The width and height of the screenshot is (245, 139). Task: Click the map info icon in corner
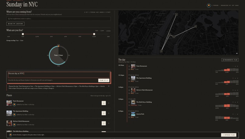click(x=237, y=53)
